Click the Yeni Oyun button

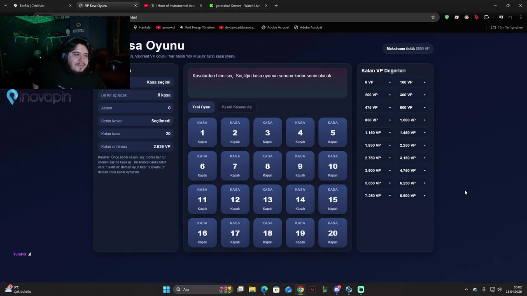coord(201,107)
